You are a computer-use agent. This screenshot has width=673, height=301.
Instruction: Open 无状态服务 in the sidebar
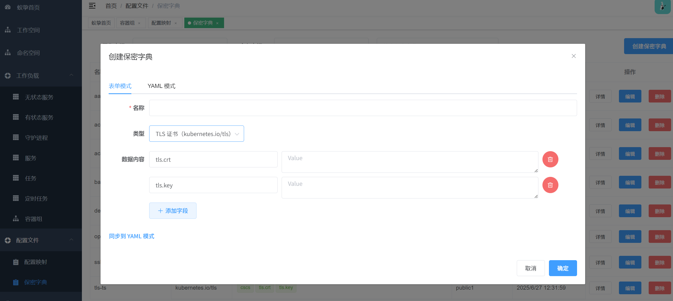[39, 97]
